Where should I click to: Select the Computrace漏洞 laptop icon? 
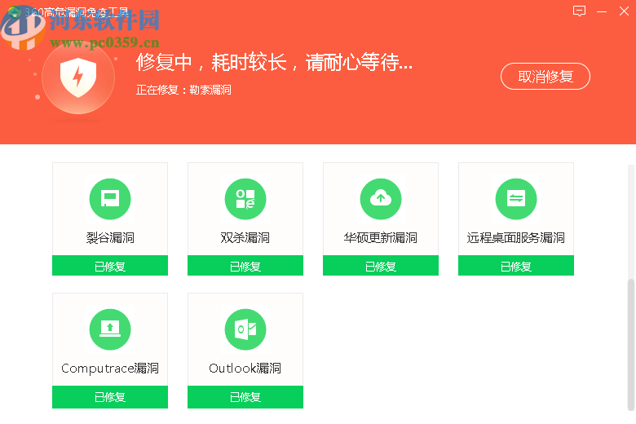tap(110, 329)
